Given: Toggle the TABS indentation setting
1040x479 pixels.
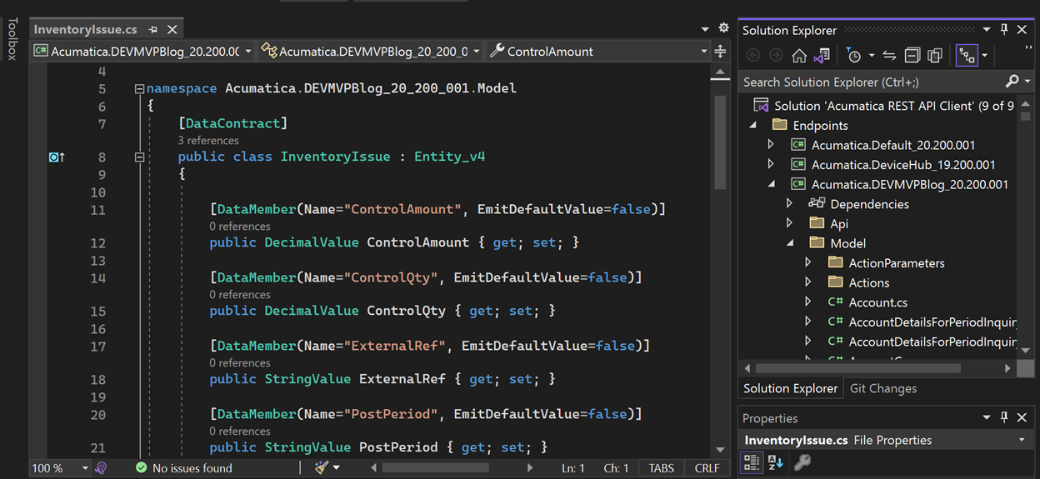Looking at the screenshot, I should (662, 468).
